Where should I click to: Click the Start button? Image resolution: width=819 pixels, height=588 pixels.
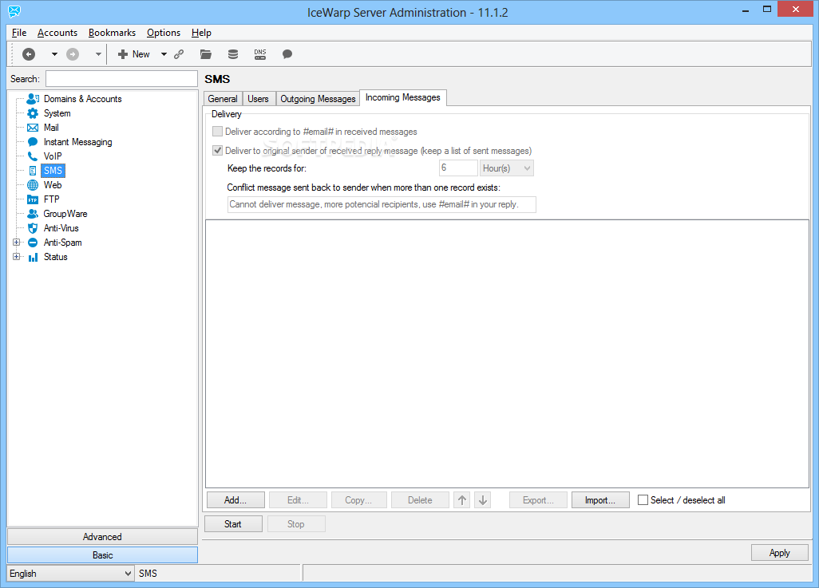pos(233,523)
